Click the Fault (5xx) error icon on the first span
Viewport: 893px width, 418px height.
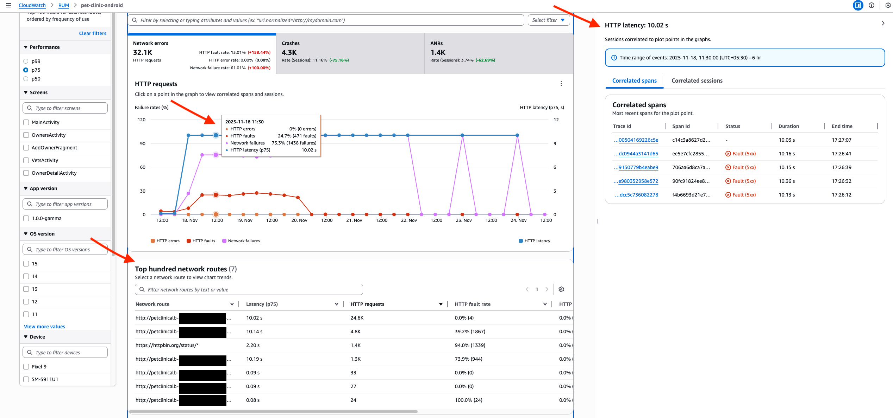click(x=727, y=154)
